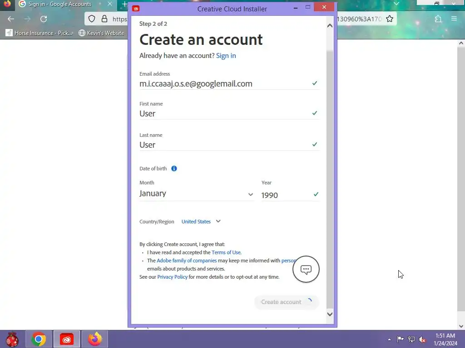Open the Adobe family of companies link
This screenshot has width=465, height=348.
coord(187,261)
